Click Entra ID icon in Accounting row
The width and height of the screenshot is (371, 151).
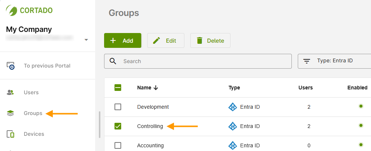[x=233, y=145]
